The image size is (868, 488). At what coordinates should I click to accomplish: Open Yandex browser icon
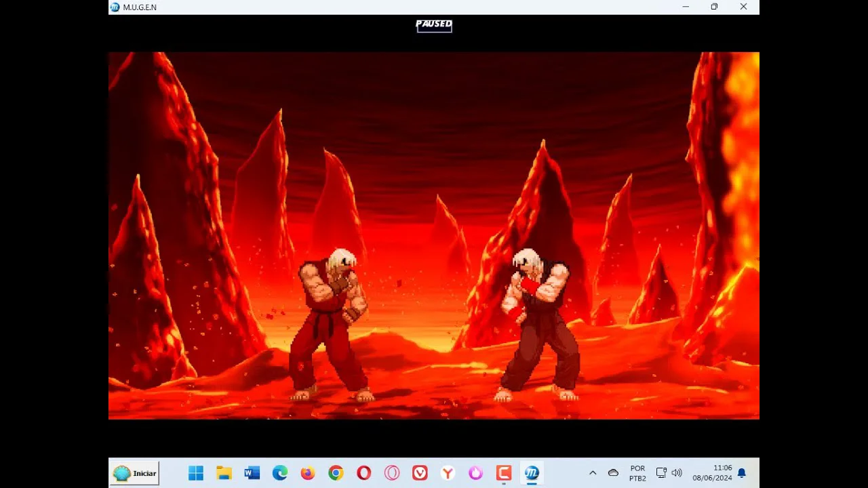[448, 473]
